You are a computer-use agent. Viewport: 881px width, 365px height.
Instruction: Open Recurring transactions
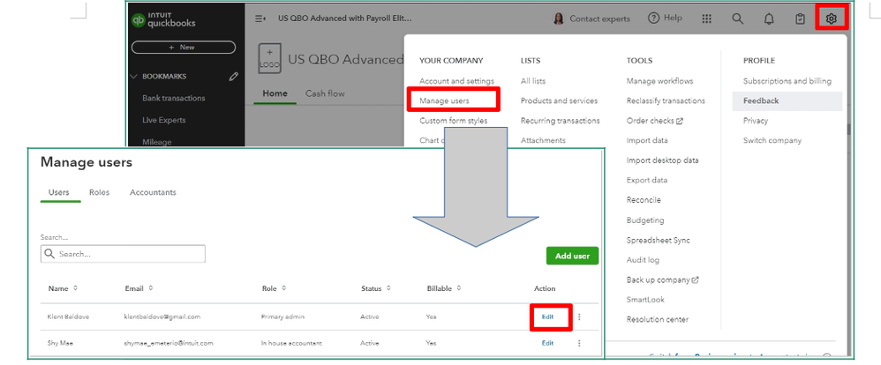point(561,120)
